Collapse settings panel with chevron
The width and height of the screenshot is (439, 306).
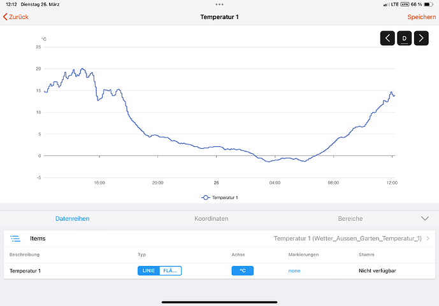tap(426, 218)
